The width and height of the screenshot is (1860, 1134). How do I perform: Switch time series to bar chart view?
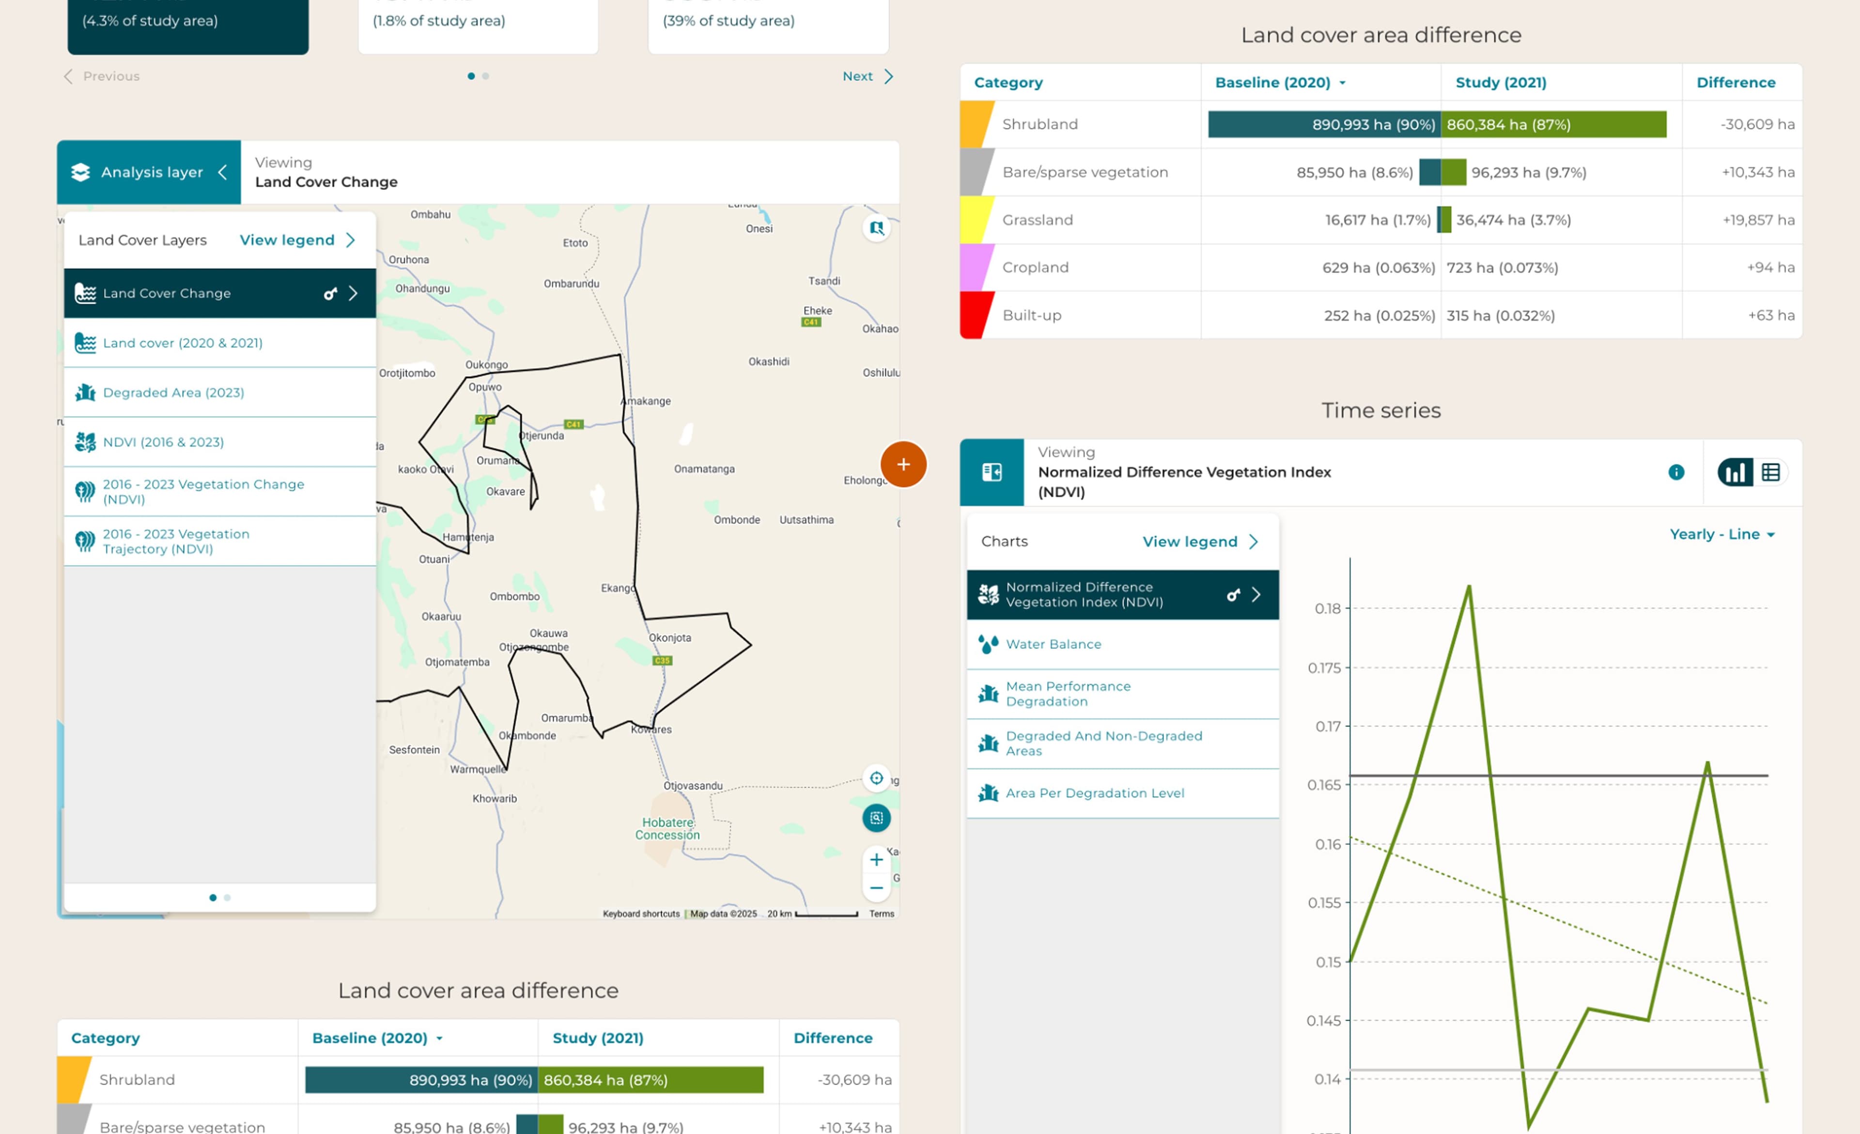click(1736, 472)
